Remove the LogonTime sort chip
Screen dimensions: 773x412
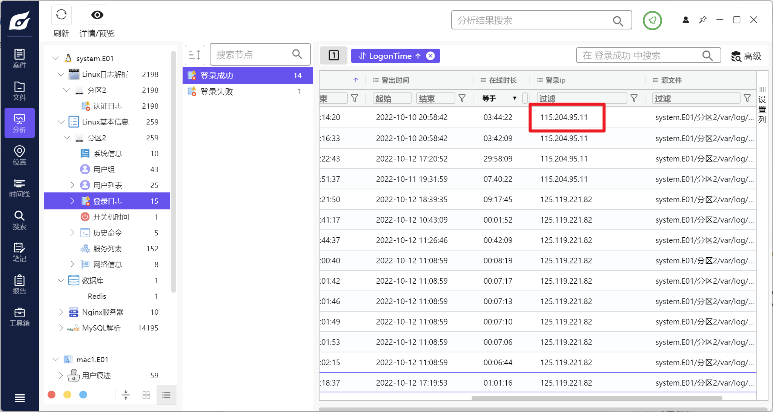pyautogui.click(x=430, y=56)
